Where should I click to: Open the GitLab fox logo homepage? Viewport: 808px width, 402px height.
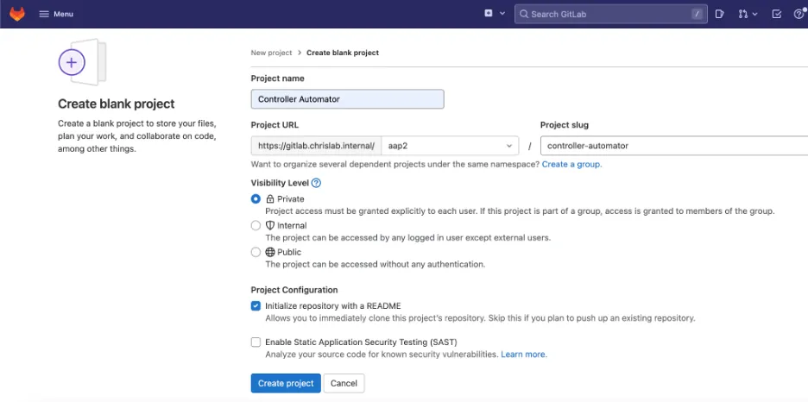[x=17, y=14]
